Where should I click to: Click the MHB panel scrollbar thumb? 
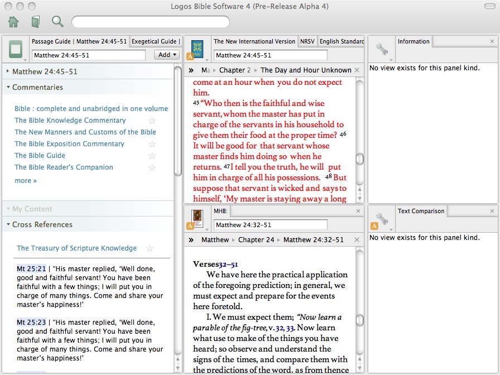coord(360,320)
